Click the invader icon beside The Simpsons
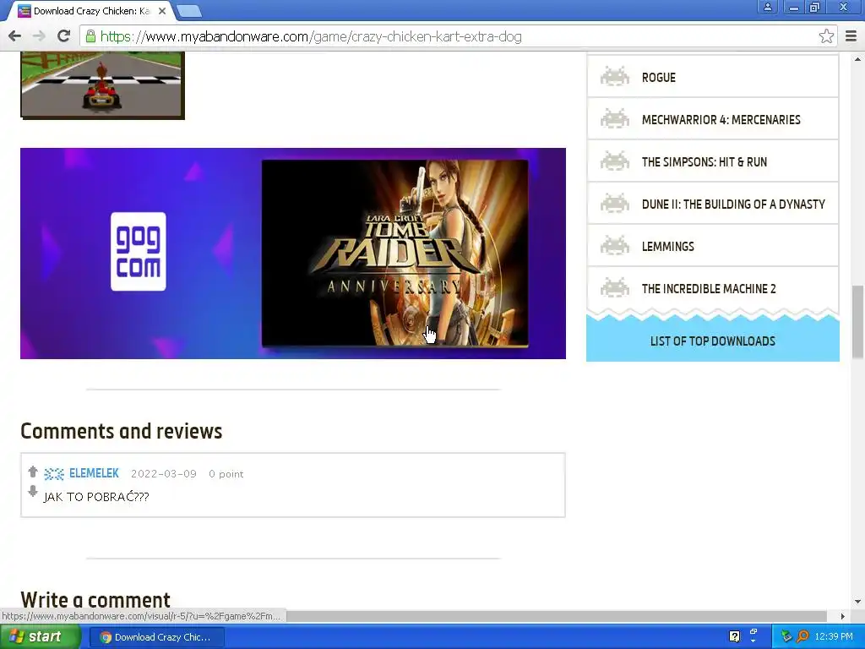This screenshot has width=865, height=649. (615, 161)
